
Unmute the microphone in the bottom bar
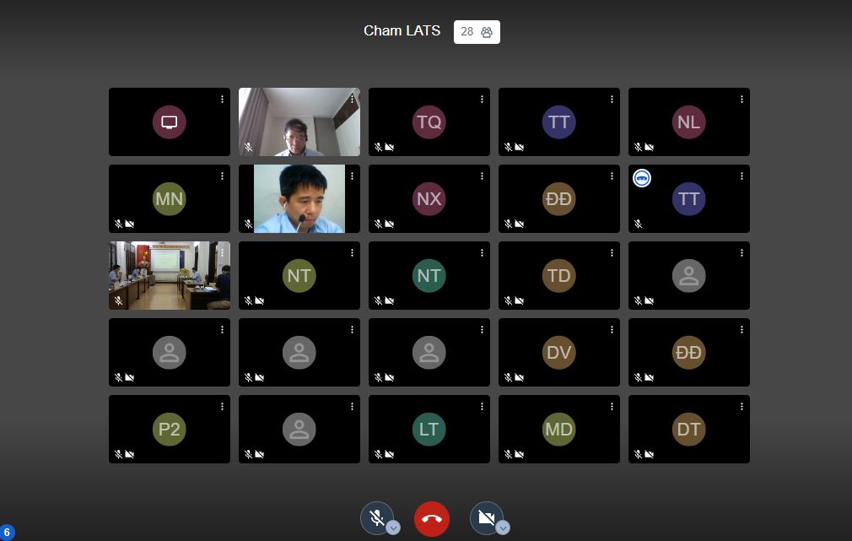point(376,518)
